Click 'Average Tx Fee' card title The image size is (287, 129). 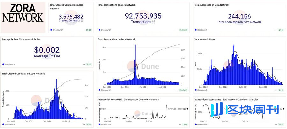pyautogui.click(x=10, y=39)
